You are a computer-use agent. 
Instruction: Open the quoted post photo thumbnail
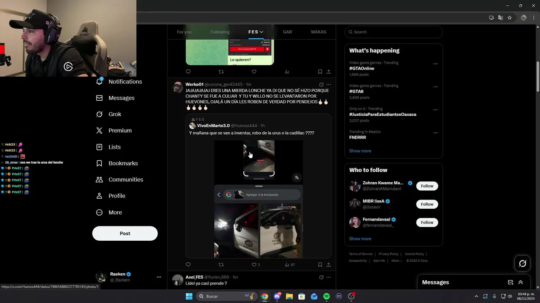[259, 199]
